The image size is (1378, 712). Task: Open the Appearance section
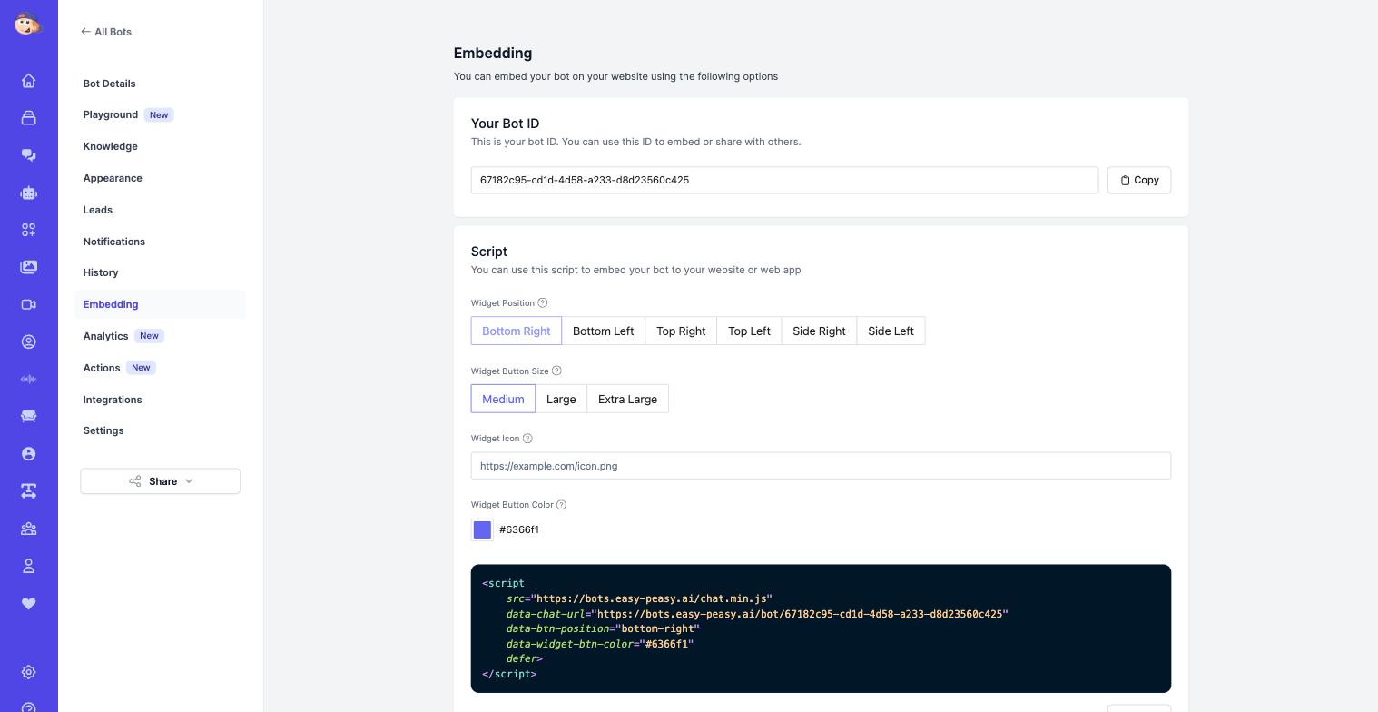tap(113, 178)
